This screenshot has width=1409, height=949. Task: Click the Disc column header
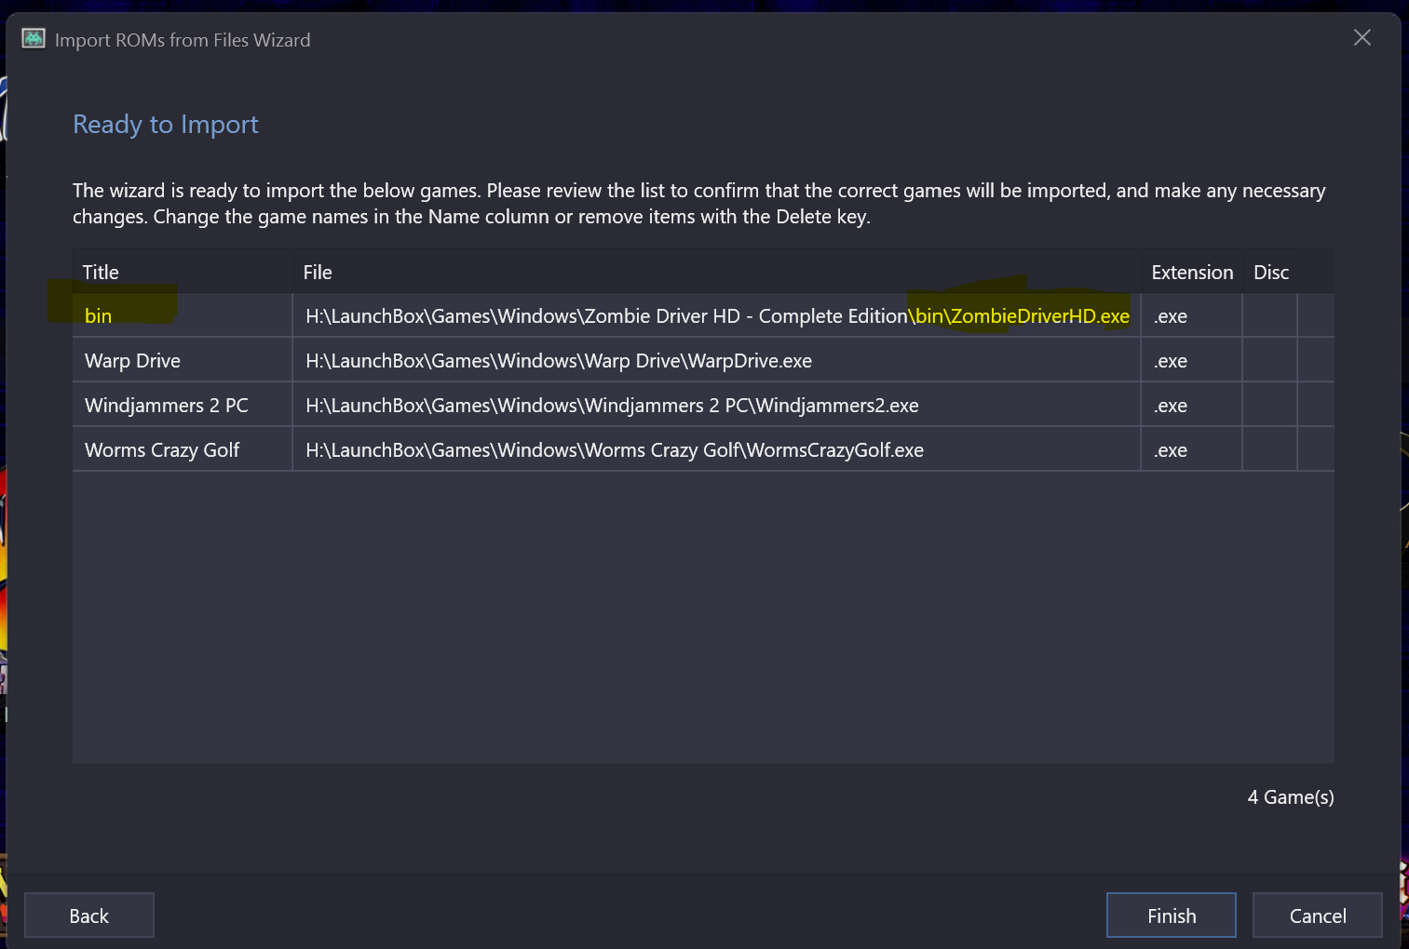tap(1270, 272)
